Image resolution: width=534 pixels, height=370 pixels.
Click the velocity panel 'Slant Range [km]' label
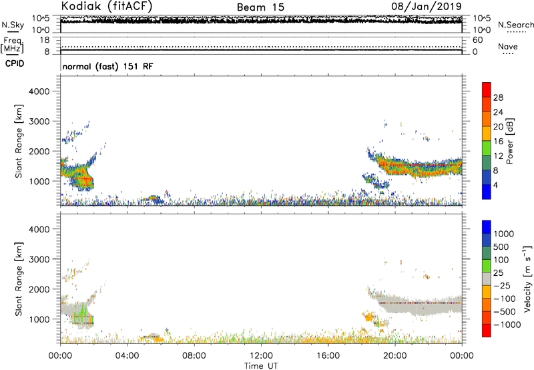click(19, 279)
